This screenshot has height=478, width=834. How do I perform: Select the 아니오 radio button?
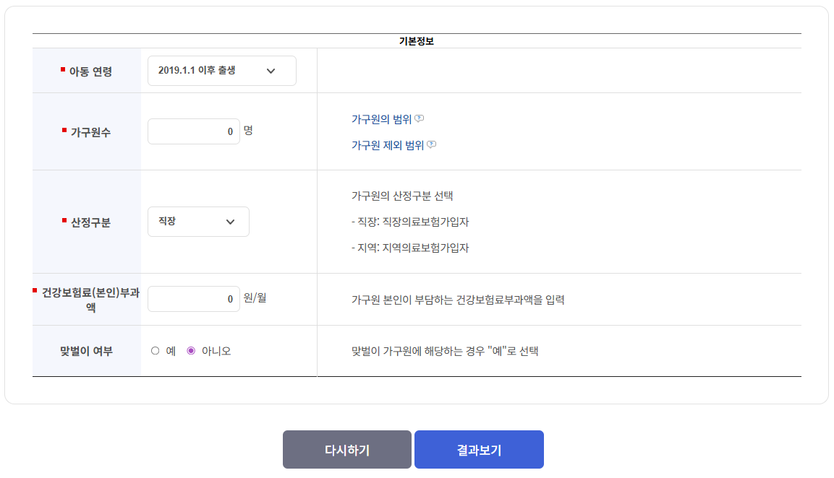pos(190,351)
